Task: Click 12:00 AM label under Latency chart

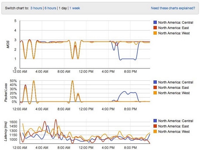Action: click(20, 148)
